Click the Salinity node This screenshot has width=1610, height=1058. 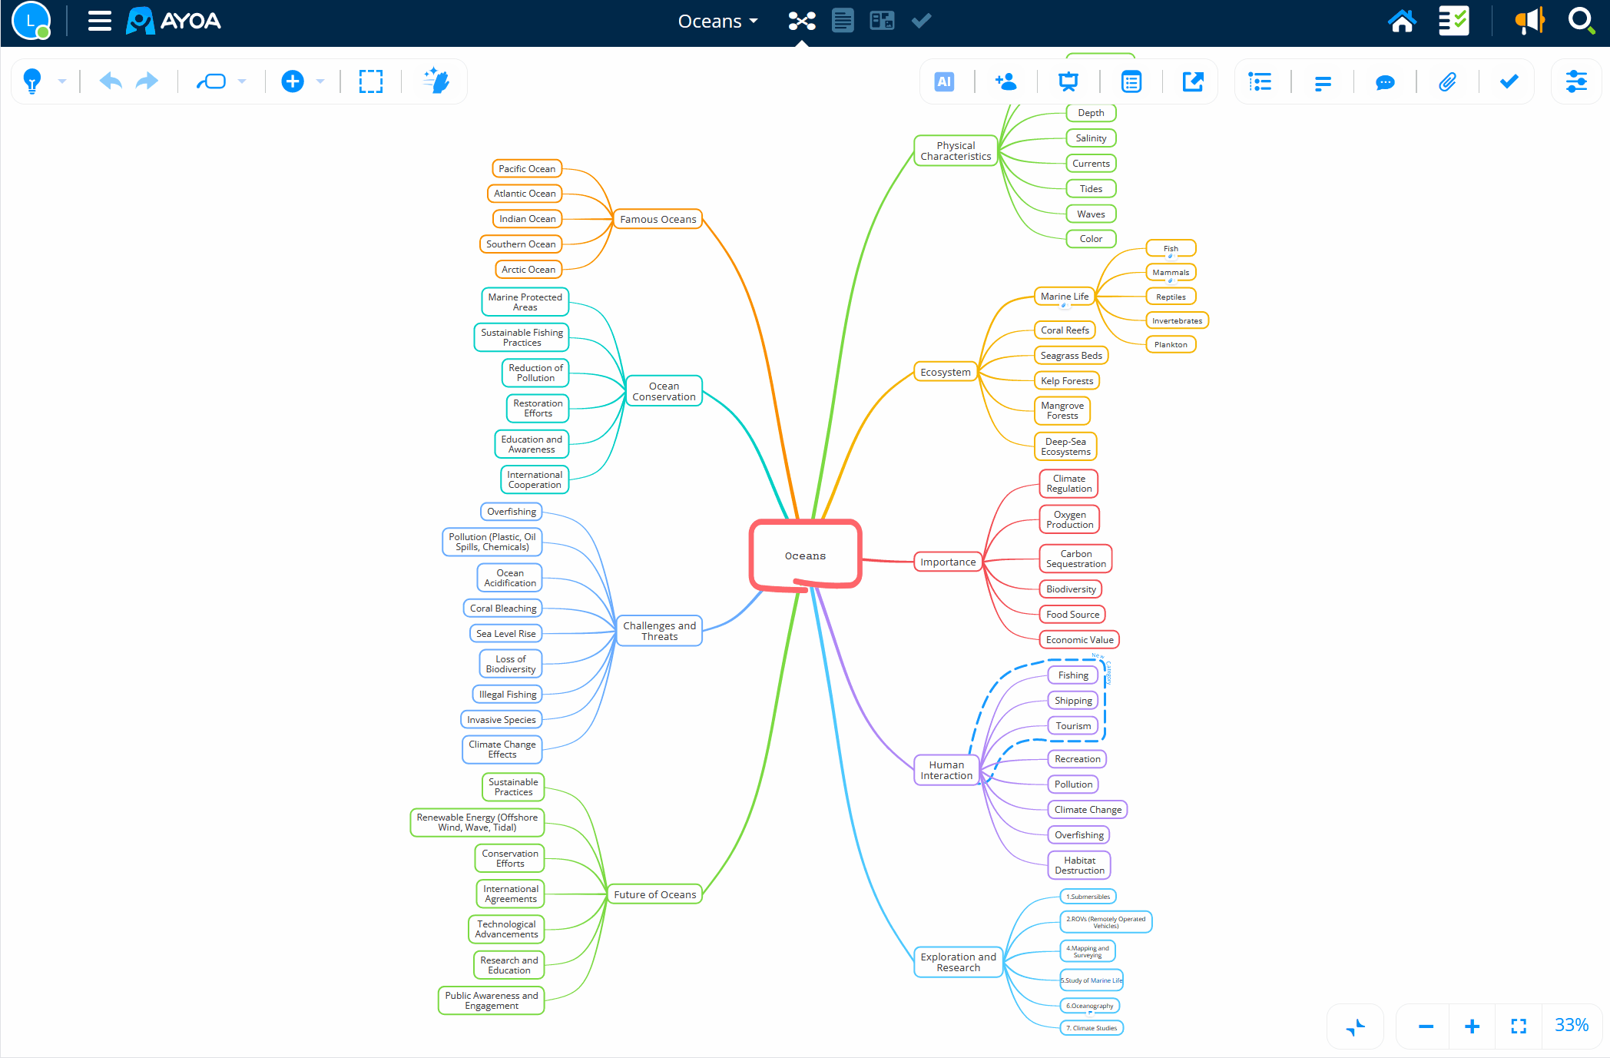pos(1091,138)
